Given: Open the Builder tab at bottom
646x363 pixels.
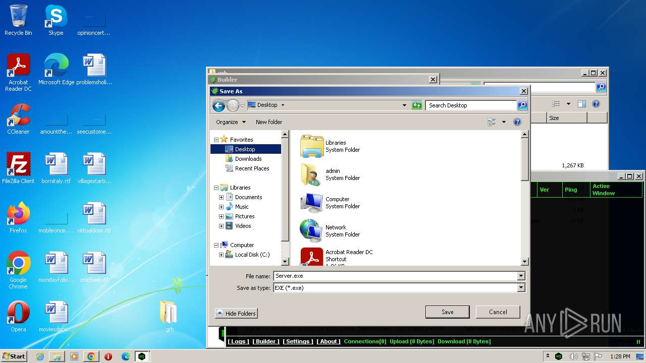Looking at the screenshot, I should pos(266,341).
